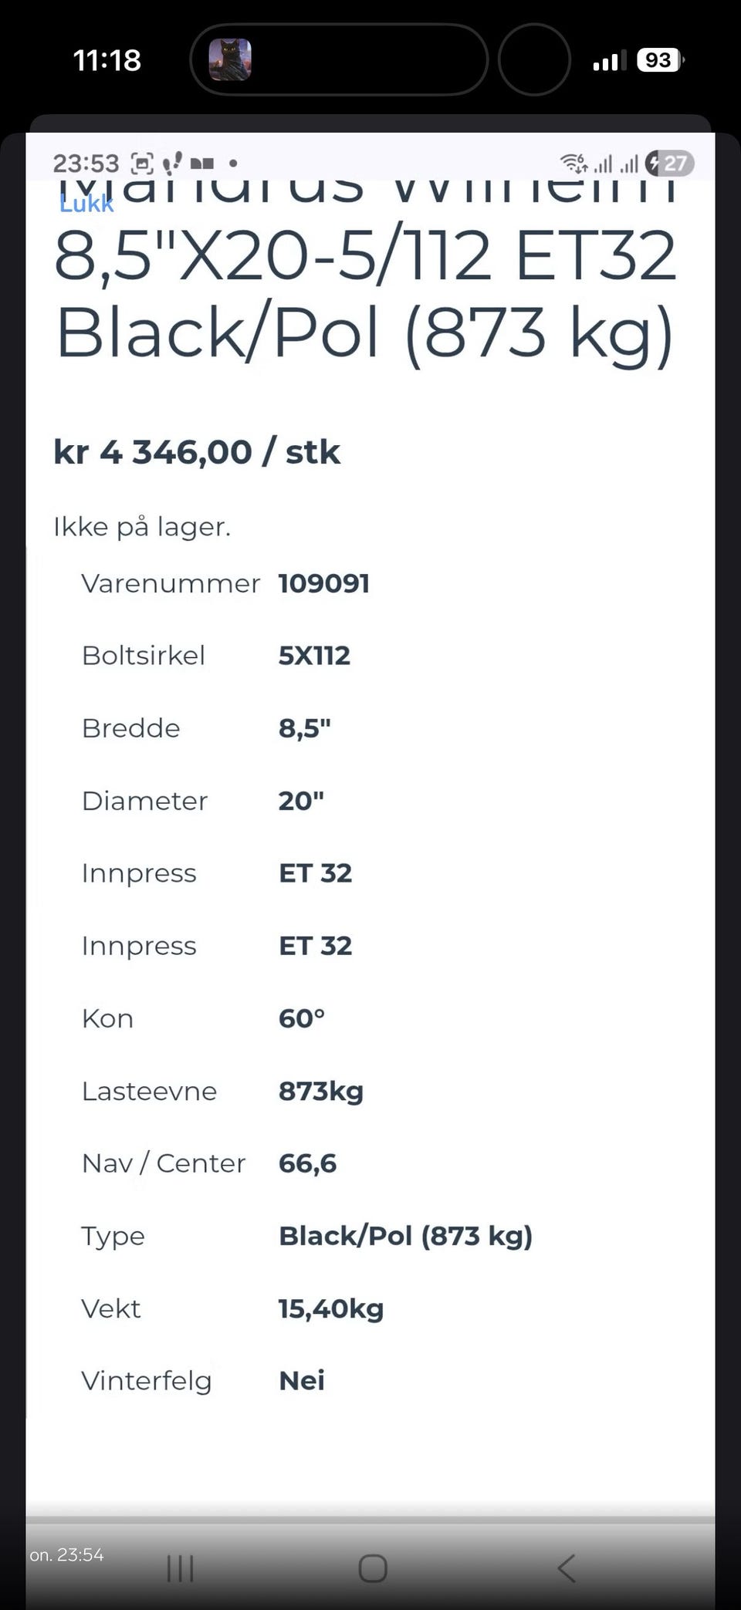Image resolution: width=741 pixels, height=1610 pixels.
Task: Tap the inner Wi-Fi status icon
Action: click(x=574, y=163)
